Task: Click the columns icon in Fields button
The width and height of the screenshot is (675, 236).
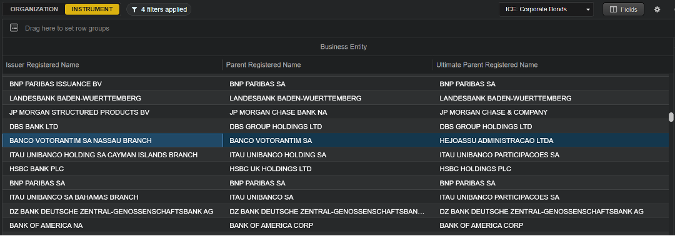Action: [614, 9]
